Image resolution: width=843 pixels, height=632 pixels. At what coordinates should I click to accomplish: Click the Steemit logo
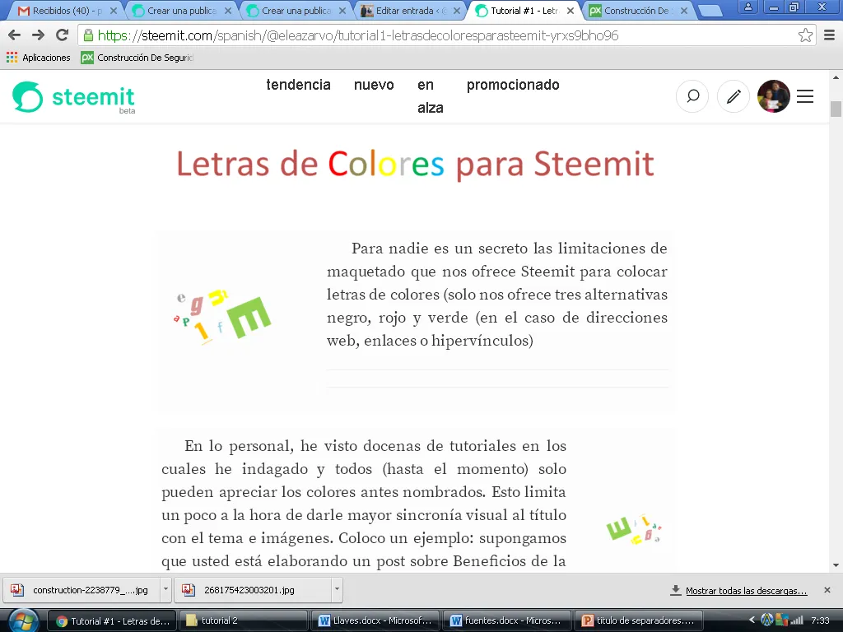tap(73, 97)
